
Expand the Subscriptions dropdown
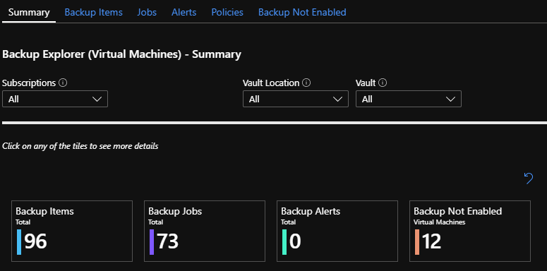(55, 99)
